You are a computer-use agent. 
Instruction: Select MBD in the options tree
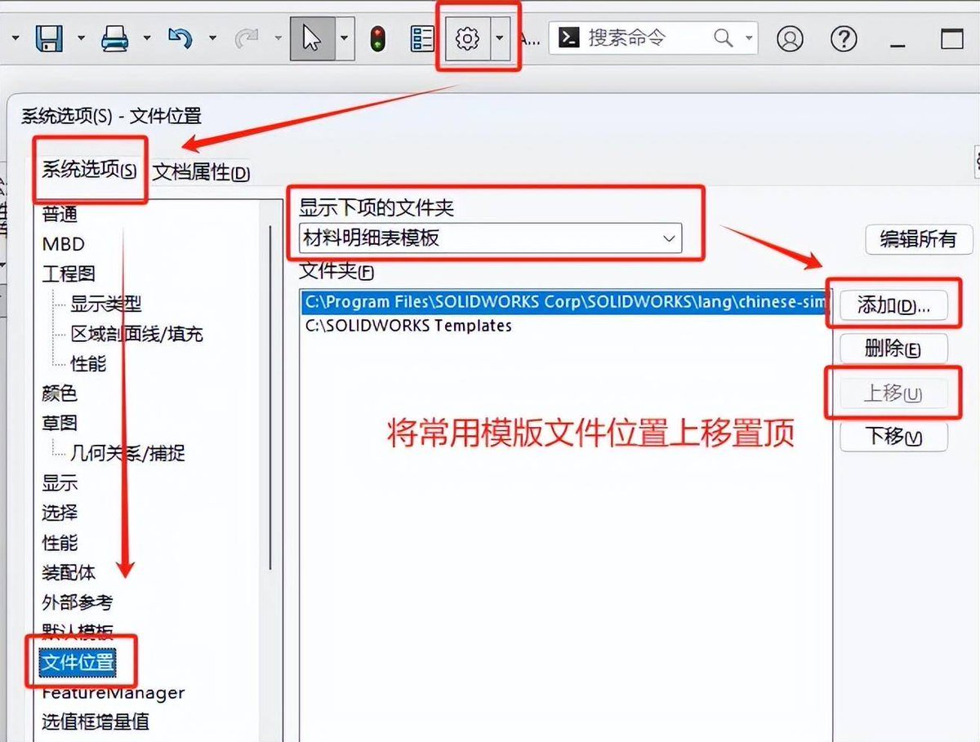tap(63, 244)
